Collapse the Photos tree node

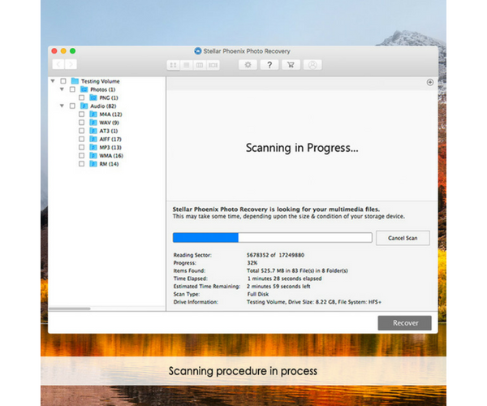click(x=62, y=89)
